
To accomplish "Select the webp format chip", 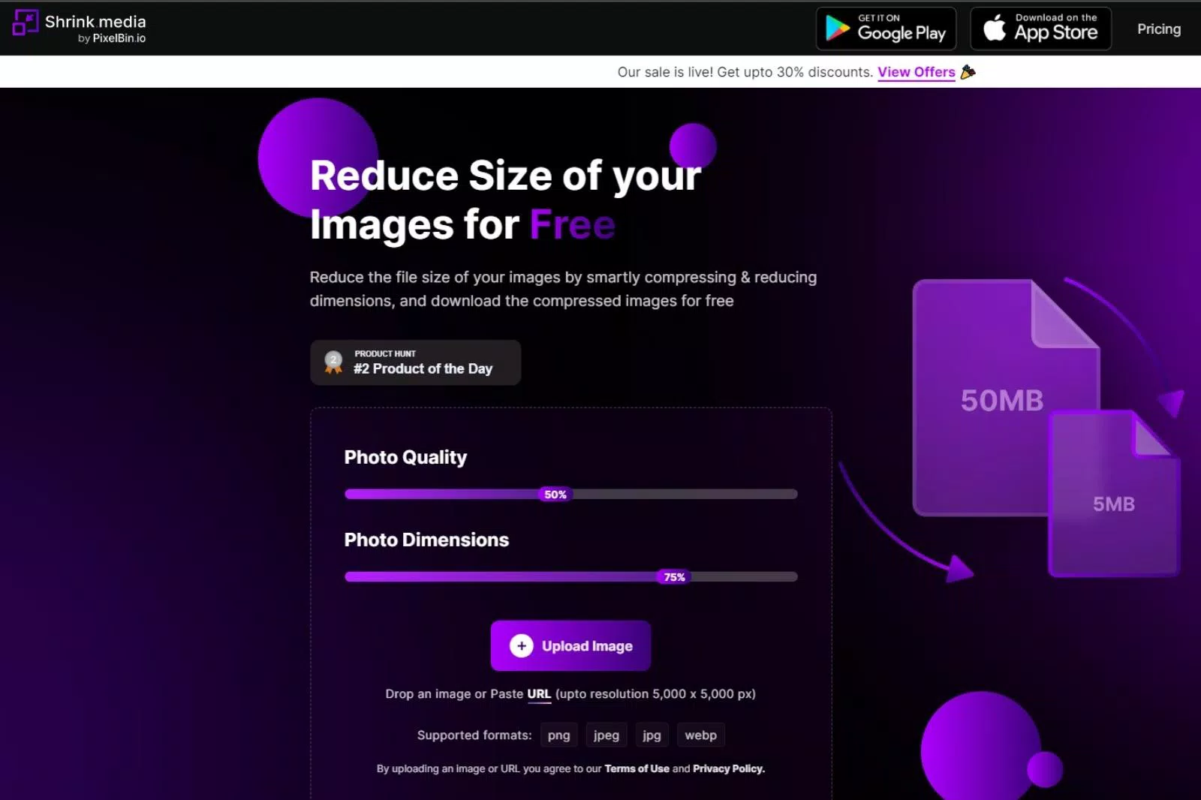I will coord(700,735).
